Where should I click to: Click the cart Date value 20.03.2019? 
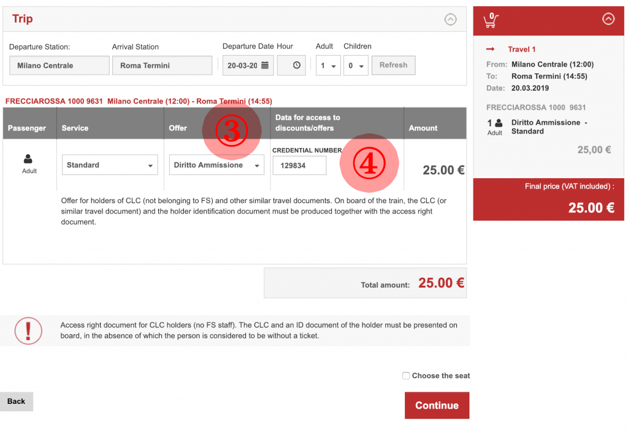click(x=530, y=88)
